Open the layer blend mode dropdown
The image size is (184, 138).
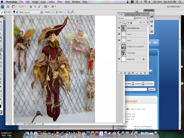pos(127,18)
